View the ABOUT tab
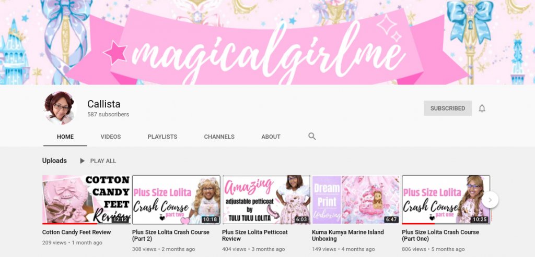The image size is (535, 257). pyautogui.click(x=271, y=137)
